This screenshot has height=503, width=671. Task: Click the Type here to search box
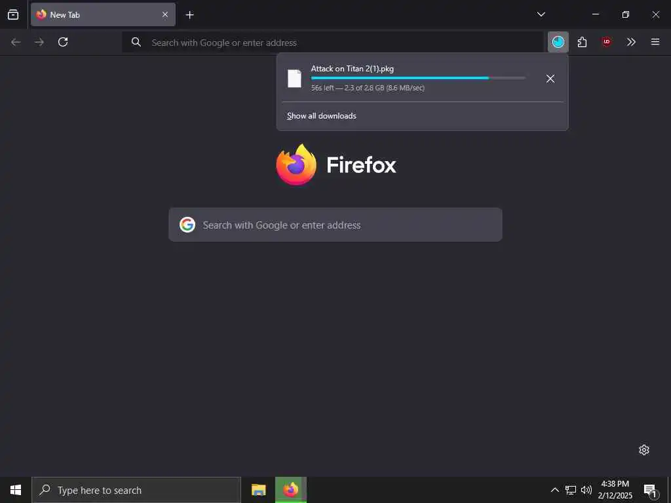136,490
